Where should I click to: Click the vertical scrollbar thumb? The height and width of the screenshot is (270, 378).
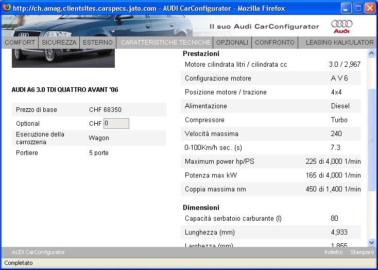click(x=371, y=140)
